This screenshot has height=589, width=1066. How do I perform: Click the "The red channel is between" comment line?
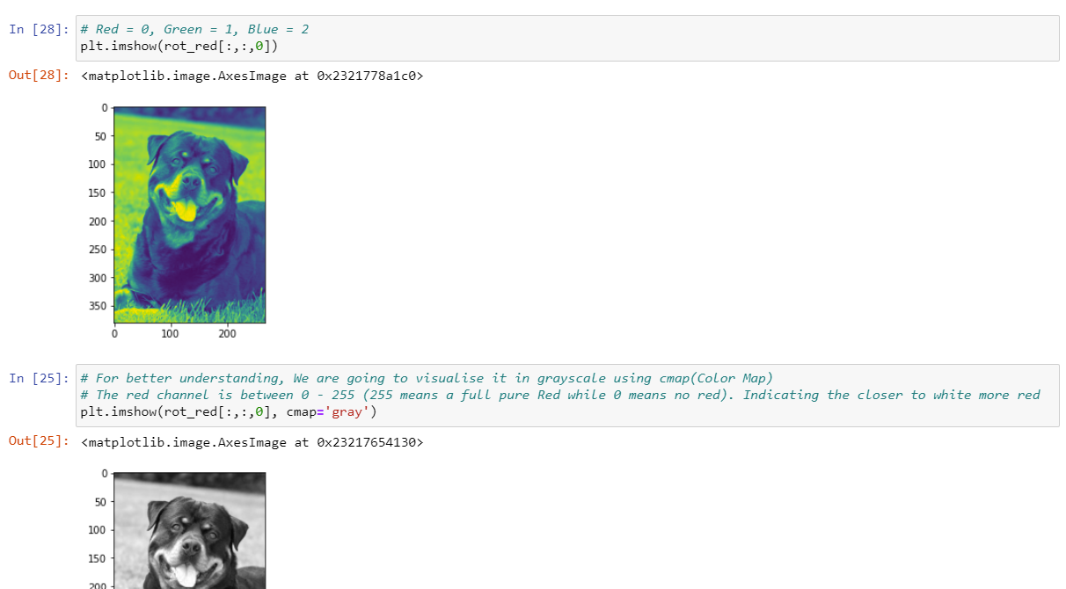559,395
